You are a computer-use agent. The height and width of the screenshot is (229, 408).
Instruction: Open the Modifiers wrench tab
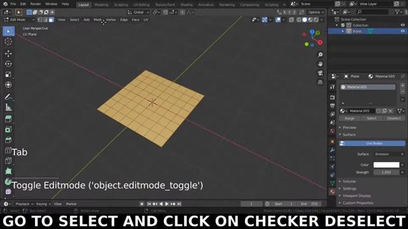tap(332, 150)
